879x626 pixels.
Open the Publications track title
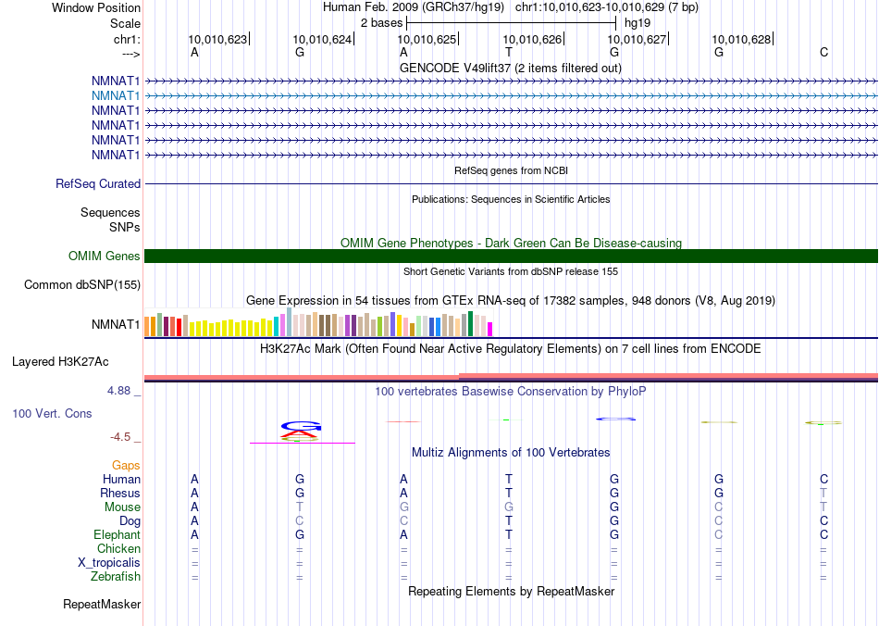[511, 199]
